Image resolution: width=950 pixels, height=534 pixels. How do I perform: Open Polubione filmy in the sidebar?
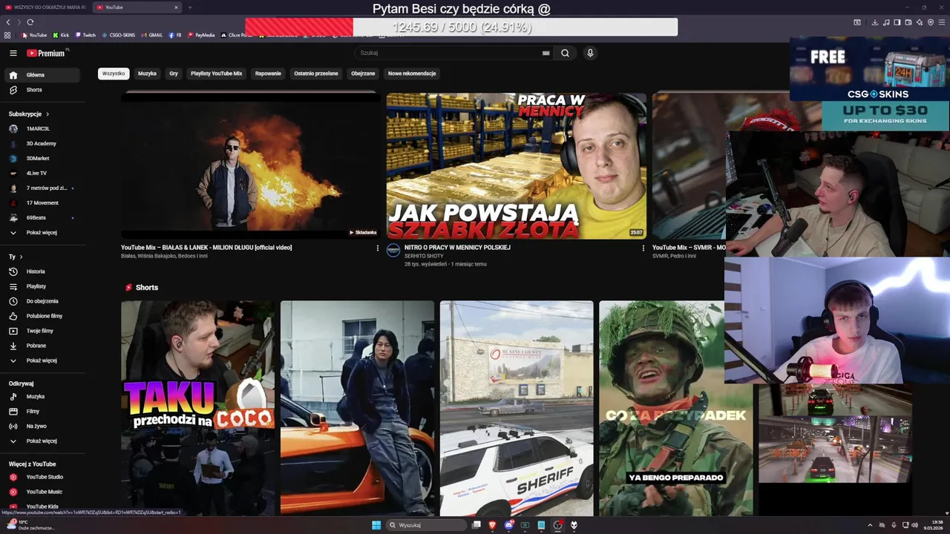(42, 316)
